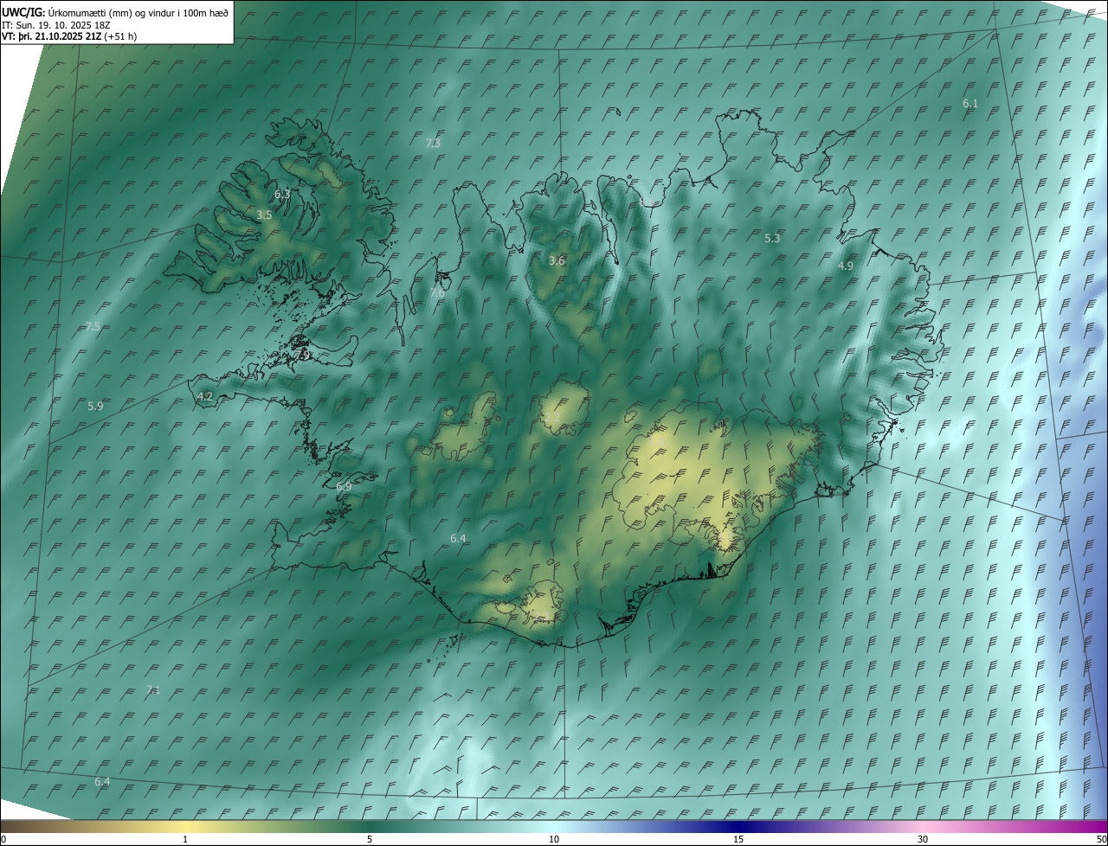This screenshot has width=1108, height=846.
Task: Click the 5.9 value off the west coast
Action: click(x=95, y=407)
